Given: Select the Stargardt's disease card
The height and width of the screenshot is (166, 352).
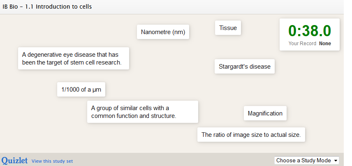Looking at the screenshot, I should (245, 67).
